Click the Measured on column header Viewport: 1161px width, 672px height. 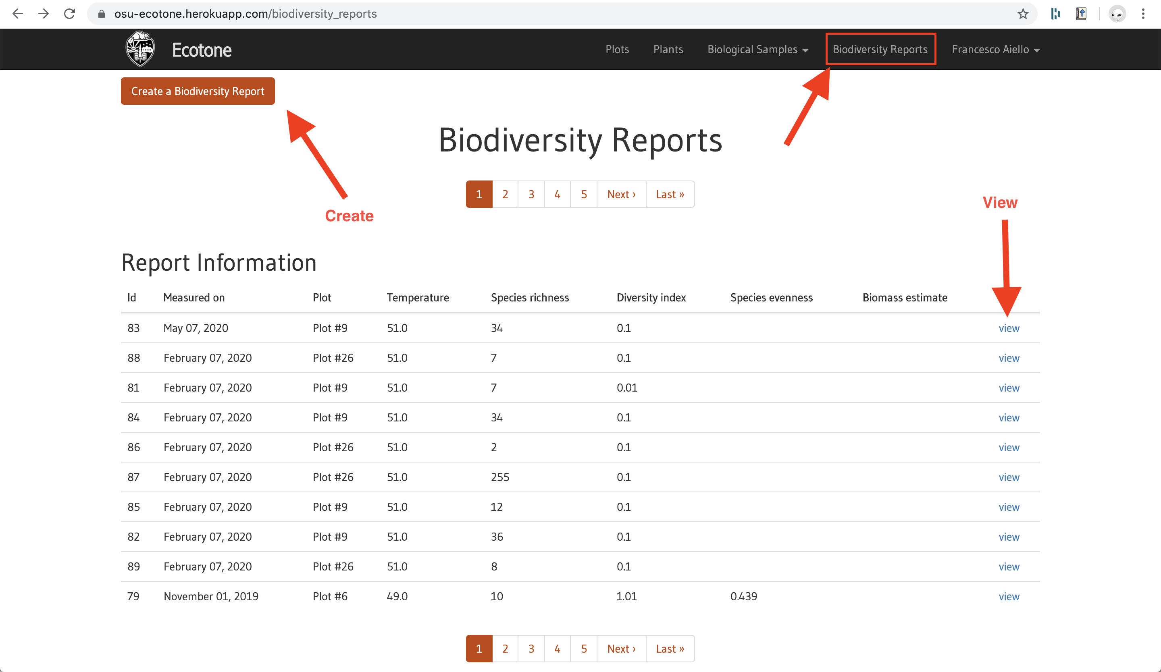tap(194, 298)
